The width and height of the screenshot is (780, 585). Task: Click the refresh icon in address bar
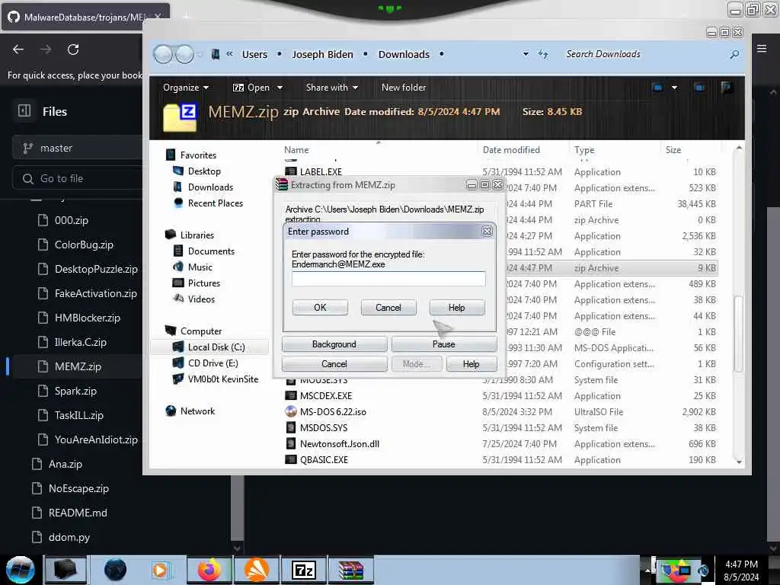[543, 54]
